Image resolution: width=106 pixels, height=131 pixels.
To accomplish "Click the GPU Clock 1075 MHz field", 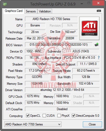I will [x=33, y=96].
